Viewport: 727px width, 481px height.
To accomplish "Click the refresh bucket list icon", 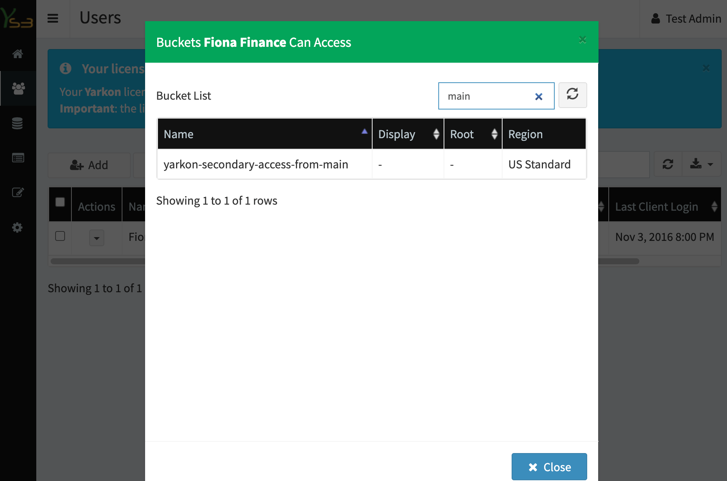I will pyautogui.click(x=572, y=95).
